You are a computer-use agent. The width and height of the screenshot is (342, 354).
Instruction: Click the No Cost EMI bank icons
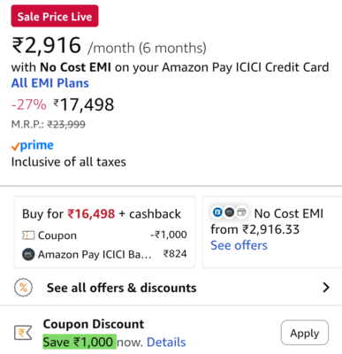(230, 212)
